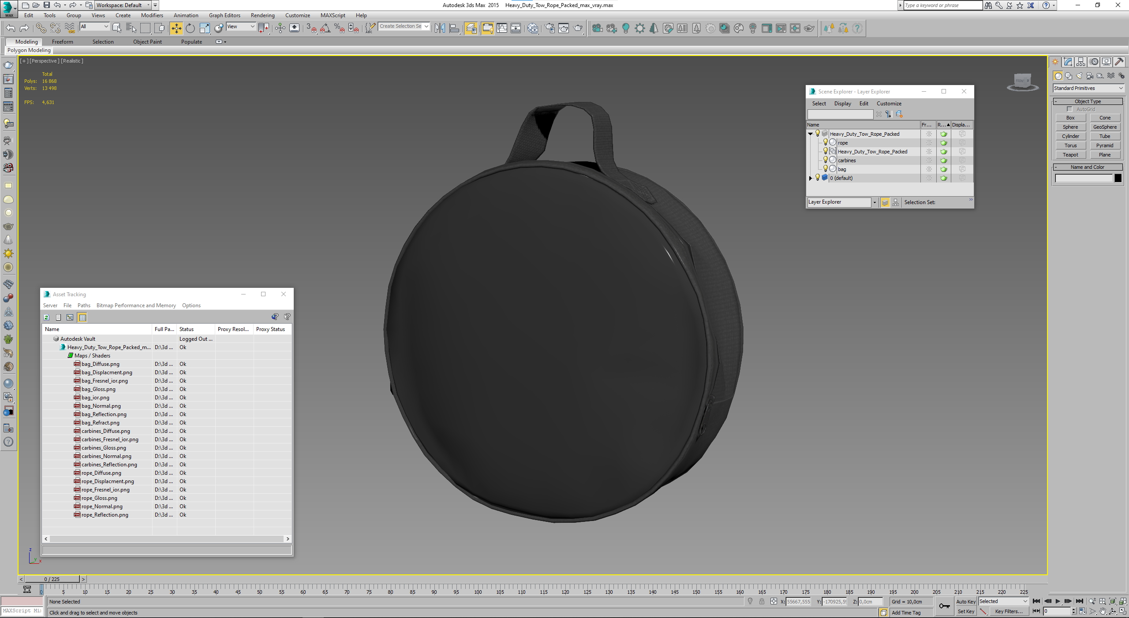Screen dimensions: 1129x618
Task: Select the Move tool in main toolbar
Action: (176, 28)
